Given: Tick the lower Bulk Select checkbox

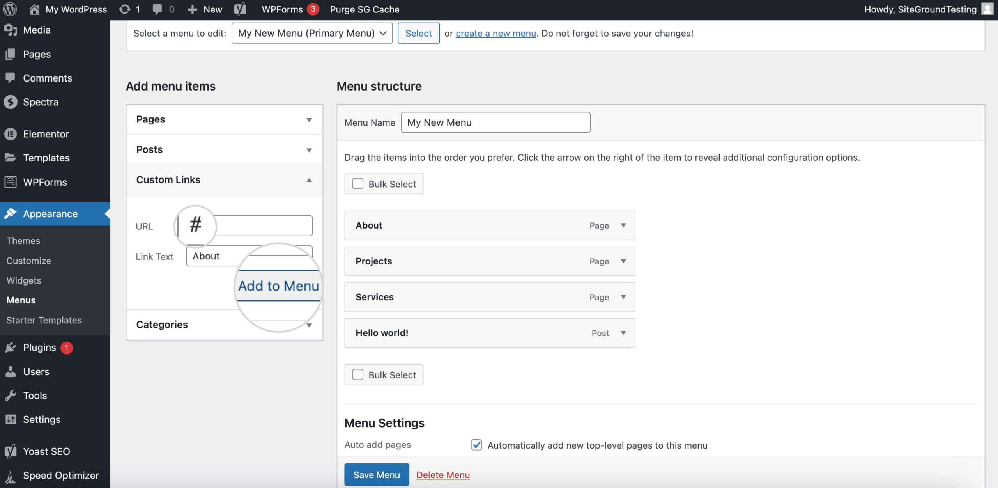Looking at the screenshot, I should tap(357, 374).
